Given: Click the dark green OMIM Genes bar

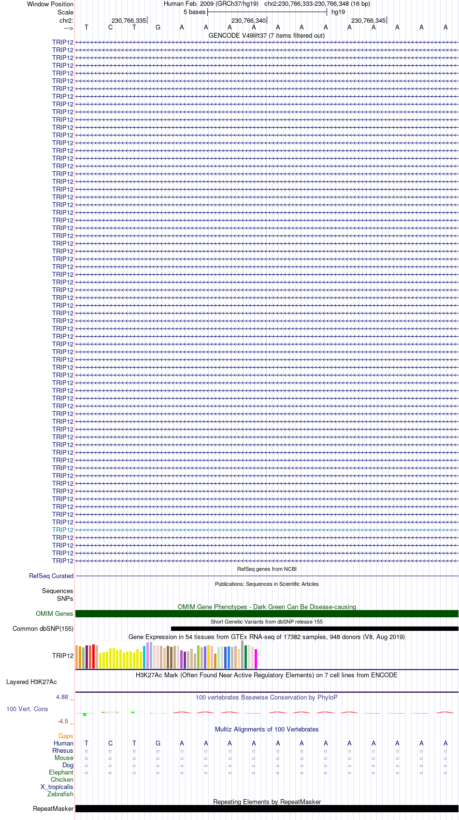Looking at the screenshot, I should tap(267, 613).
